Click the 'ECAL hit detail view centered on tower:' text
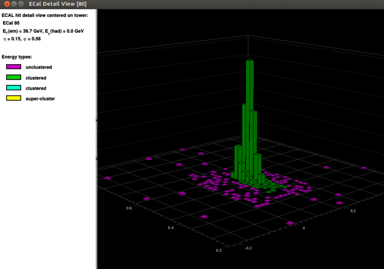This screenshot has height=269, width=384. [45, 15]
